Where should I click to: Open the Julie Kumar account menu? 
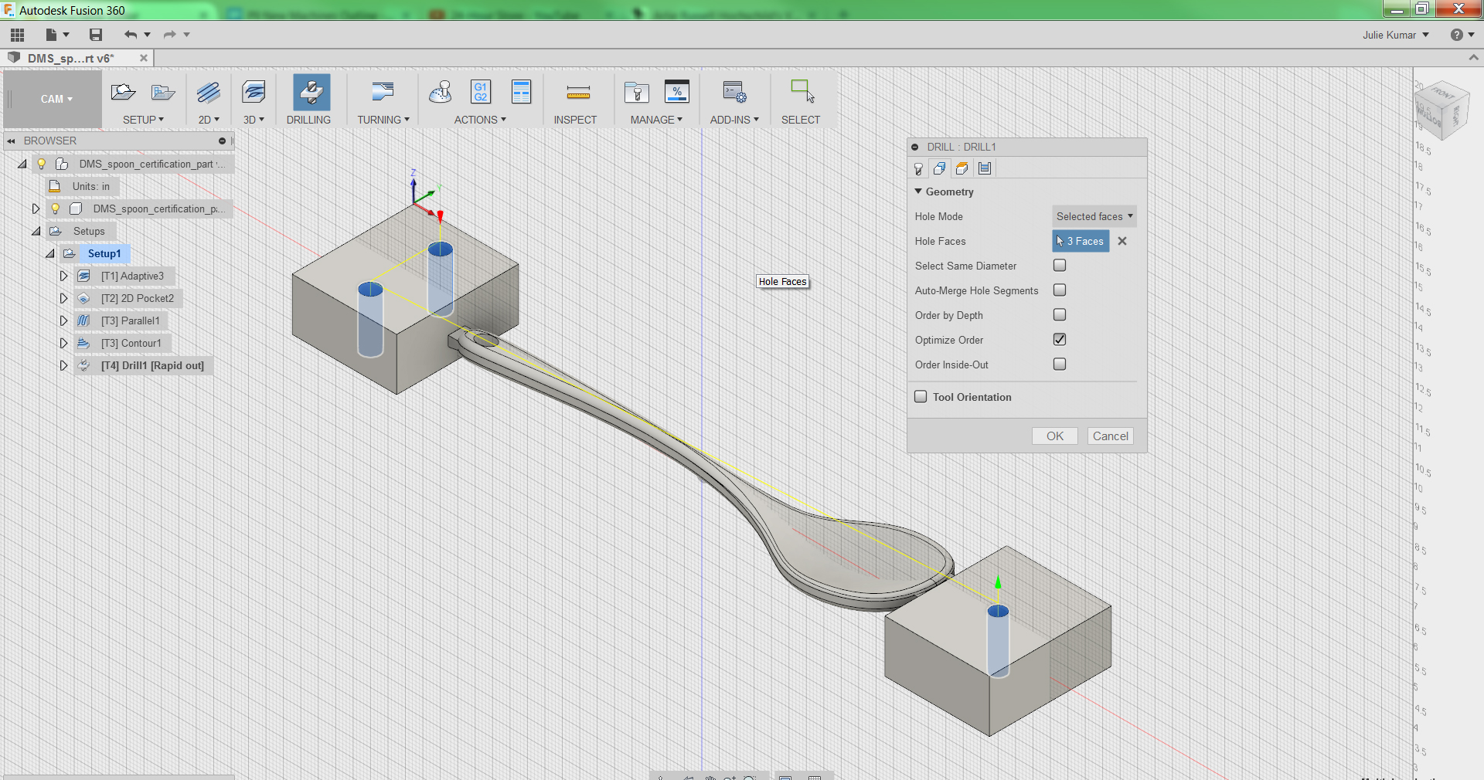click(1396, 35)
